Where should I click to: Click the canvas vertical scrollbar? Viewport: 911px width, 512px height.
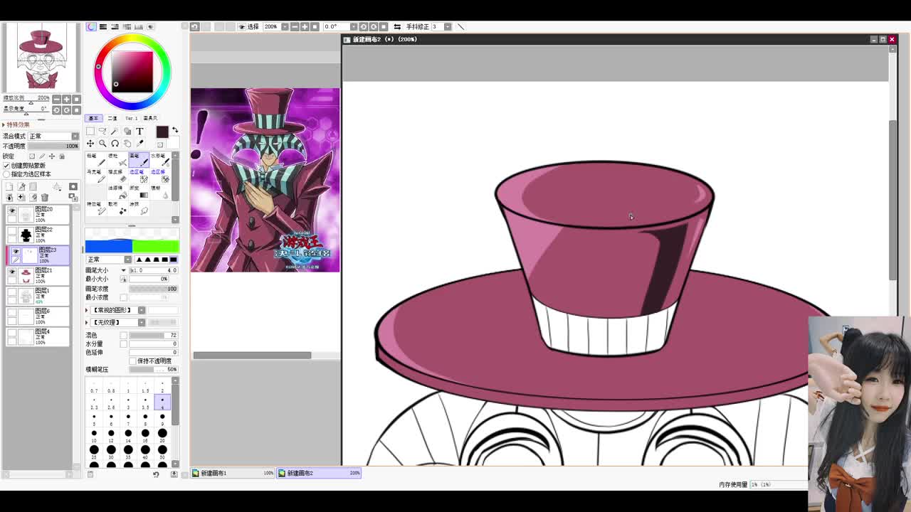tap(892, 199)
